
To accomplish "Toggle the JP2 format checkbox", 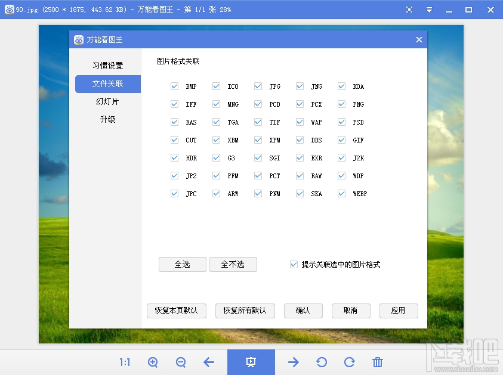I will [x=174, y=176].
